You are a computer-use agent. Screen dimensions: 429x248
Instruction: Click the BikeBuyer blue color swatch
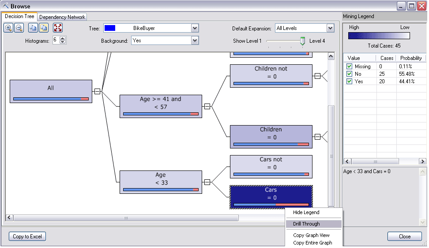[x=110, y=28]
